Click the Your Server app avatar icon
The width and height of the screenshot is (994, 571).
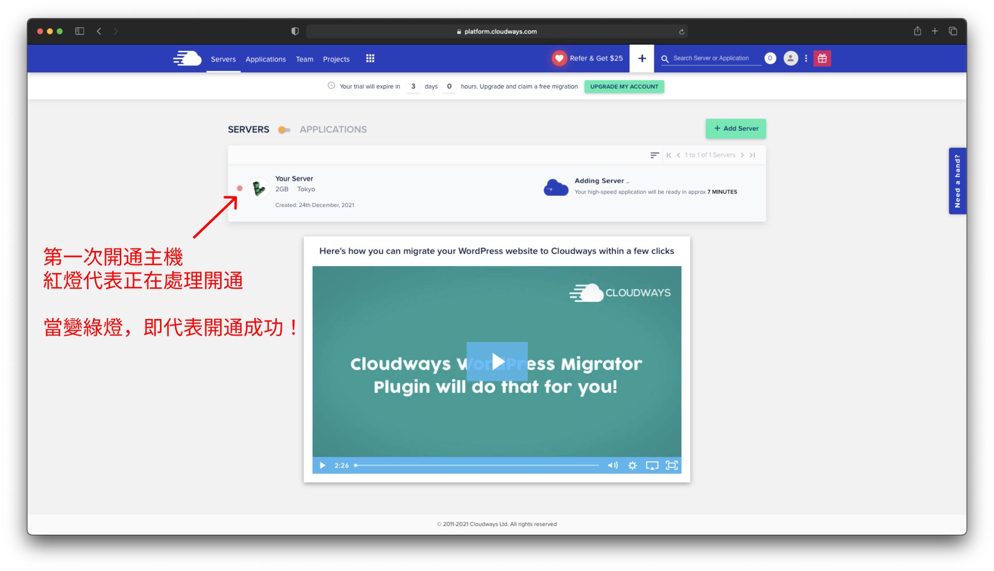pyautogui.click(x=258, y=188)
